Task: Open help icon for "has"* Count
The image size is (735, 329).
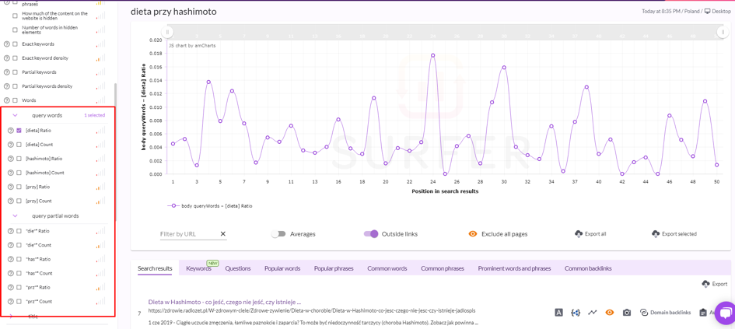Action: (x=10, y=273)
